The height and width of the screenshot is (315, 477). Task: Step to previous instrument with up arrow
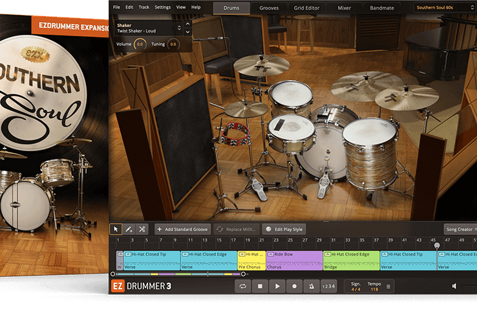point(187,24)
